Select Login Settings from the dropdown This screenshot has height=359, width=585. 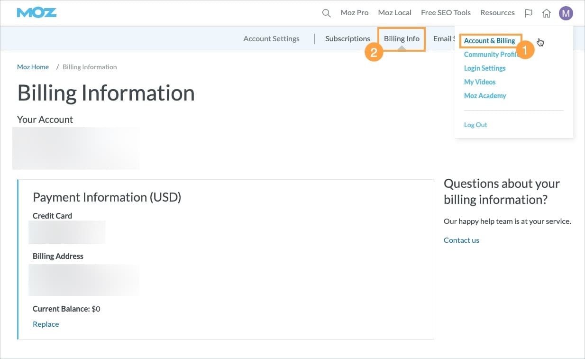484,68
